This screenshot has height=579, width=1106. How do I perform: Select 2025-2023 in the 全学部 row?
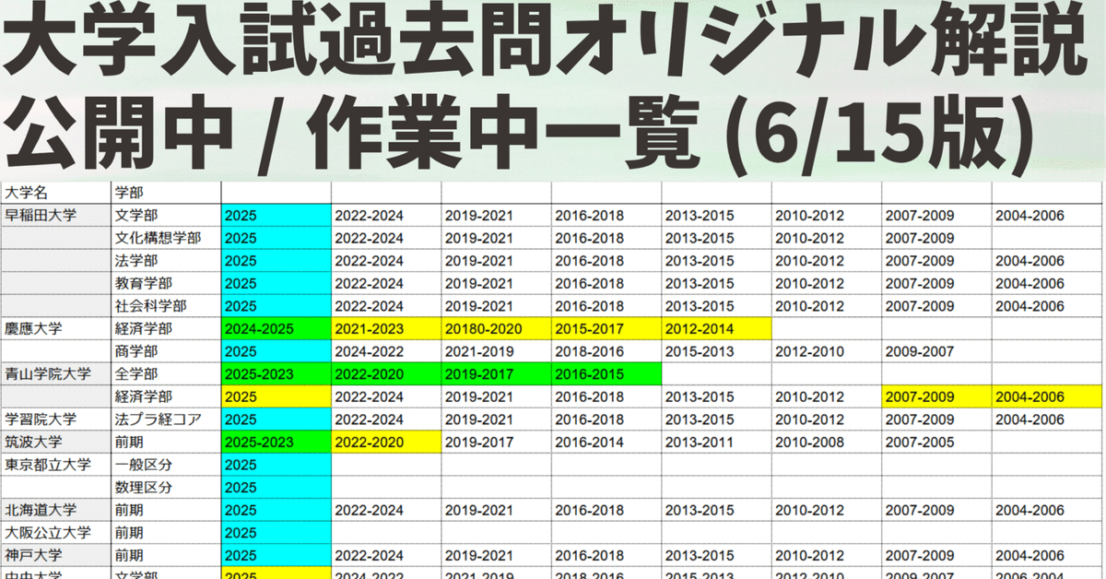point(276,373)
